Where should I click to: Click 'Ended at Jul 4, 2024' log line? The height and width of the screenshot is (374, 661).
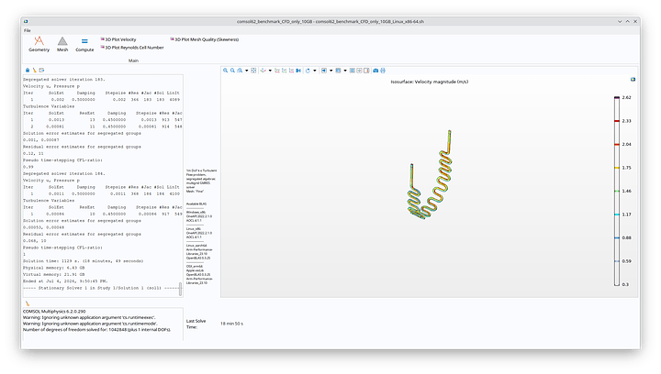[65, 281]
